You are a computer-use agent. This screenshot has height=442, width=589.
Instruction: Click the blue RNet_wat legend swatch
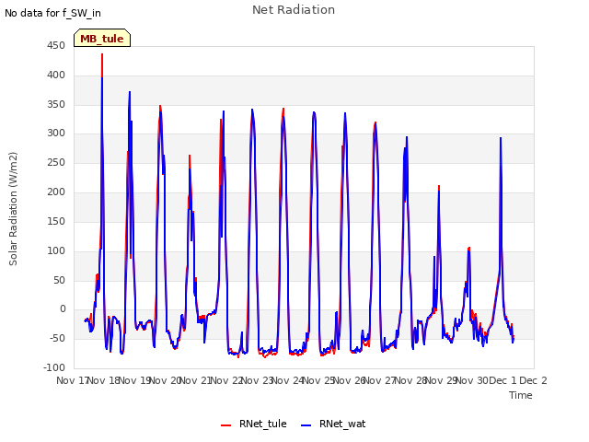306,425
